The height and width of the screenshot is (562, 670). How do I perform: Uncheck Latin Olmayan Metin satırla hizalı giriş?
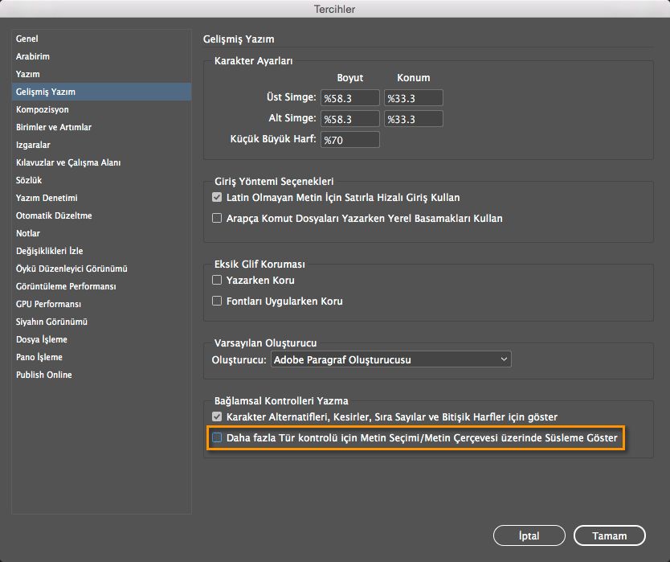tap(217, 197)
